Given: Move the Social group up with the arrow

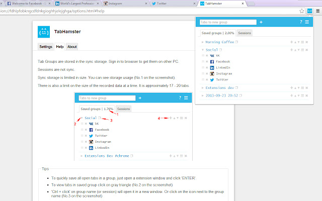Looking at the screenshot, I should (295, 50).
